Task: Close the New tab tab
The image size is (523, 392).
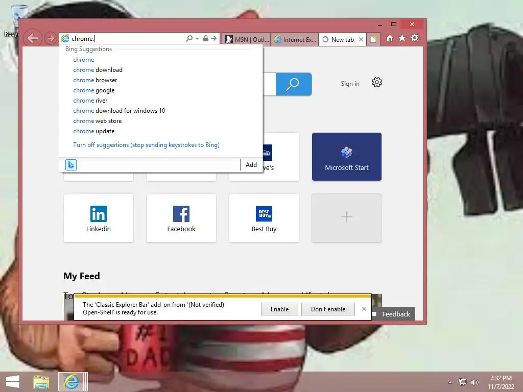Action: [361, 39]
